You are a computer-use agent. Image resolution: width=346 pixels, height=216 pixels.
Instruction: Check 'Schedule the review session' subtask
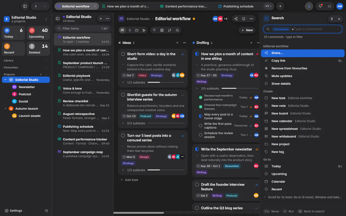coord(201,135)
